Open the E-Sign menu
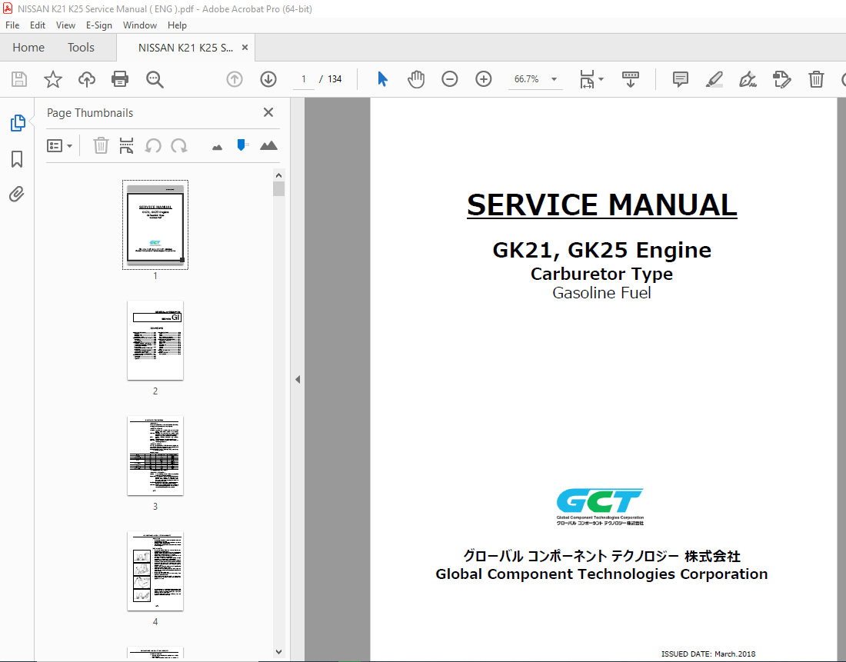Image resolution: width=846 pixels, height=662 pixels. click(x=98, y=25)
